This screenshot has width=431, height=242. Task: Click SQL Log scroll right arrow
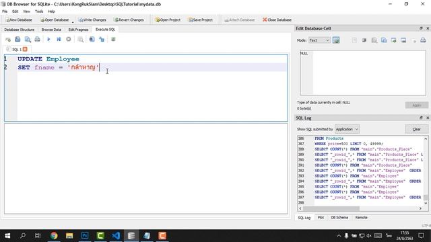pyautogui.click(x=420, y=208)
